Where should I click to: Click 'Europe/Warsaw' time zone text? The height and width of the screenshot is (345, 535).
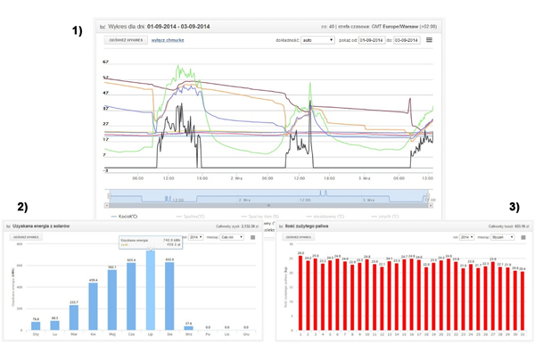coord(400,27)
